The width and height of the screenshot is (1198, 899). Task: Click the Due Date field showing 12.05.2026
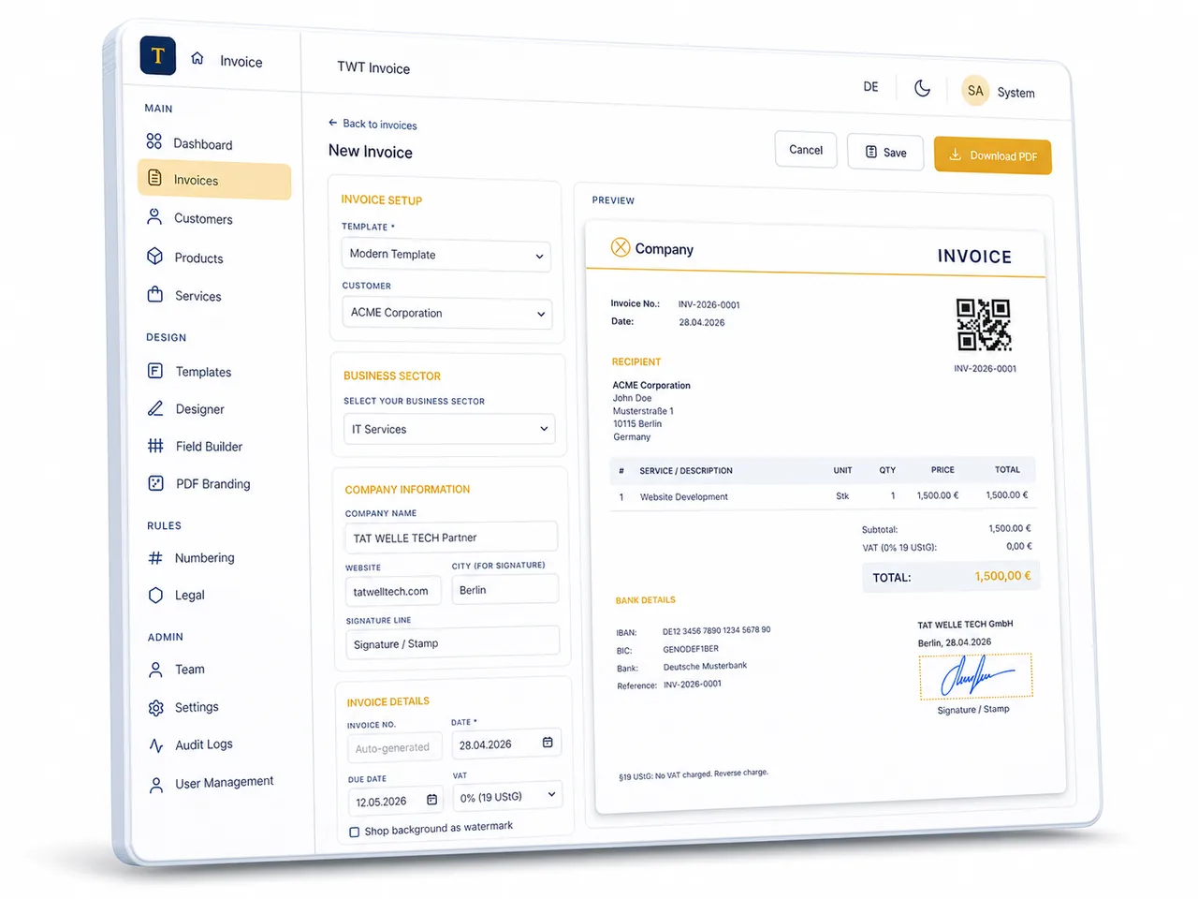coord(396,801)
